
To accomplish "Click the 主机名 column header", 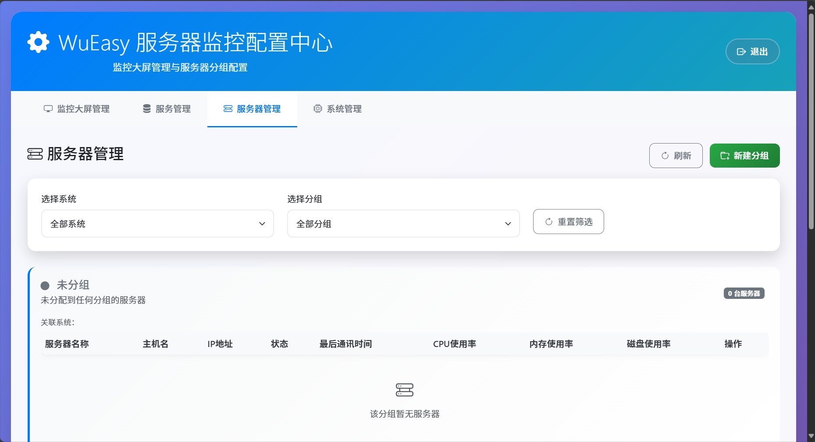I will (156, 344).
